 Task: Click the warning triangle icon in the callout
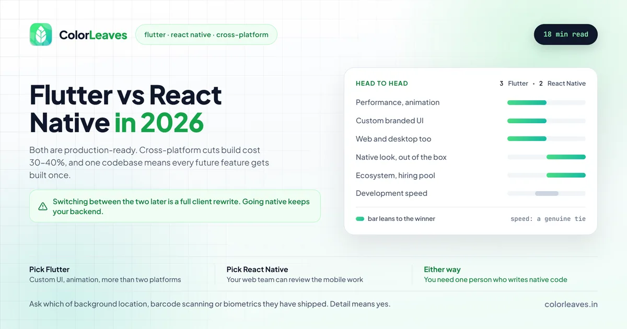[x=43, y=206]
